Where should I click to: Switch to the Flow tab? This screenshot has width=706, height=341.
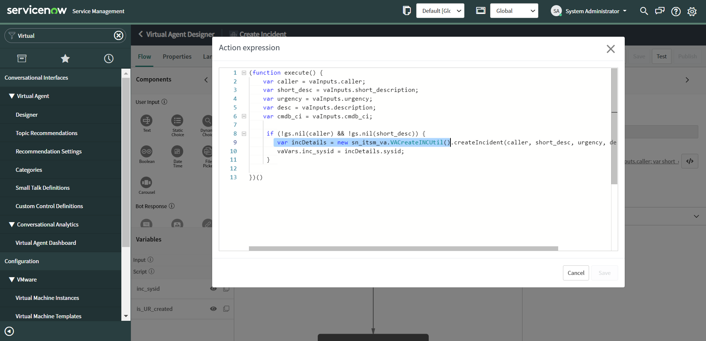tap(145, 57)
